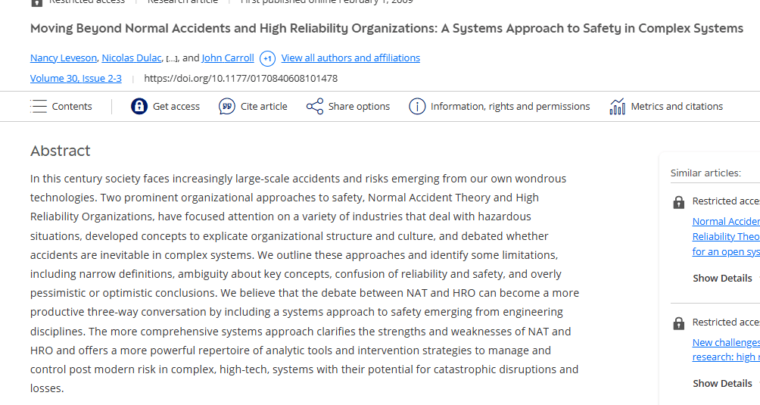This screenshot has height=405, width=760.
Task: Click the Share options icon
Action: click(315, 107)
